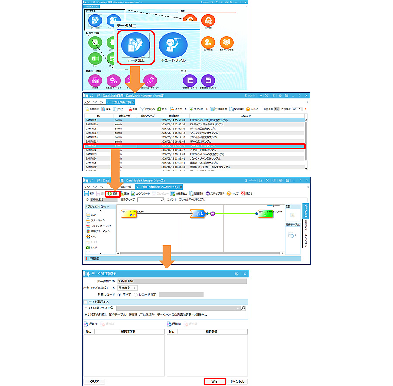
Task: Click the 新規作成 icon in the list toolbar
Action: click(x=86, y=109)
